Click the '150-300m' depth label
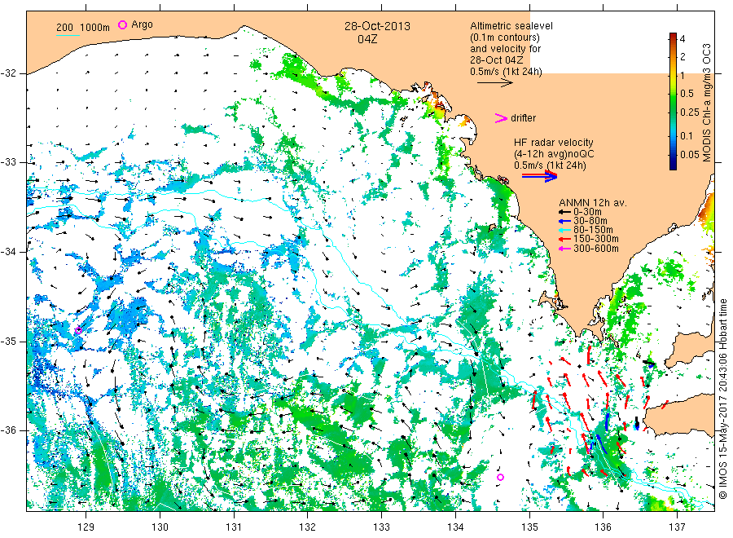 coord(595,240)
